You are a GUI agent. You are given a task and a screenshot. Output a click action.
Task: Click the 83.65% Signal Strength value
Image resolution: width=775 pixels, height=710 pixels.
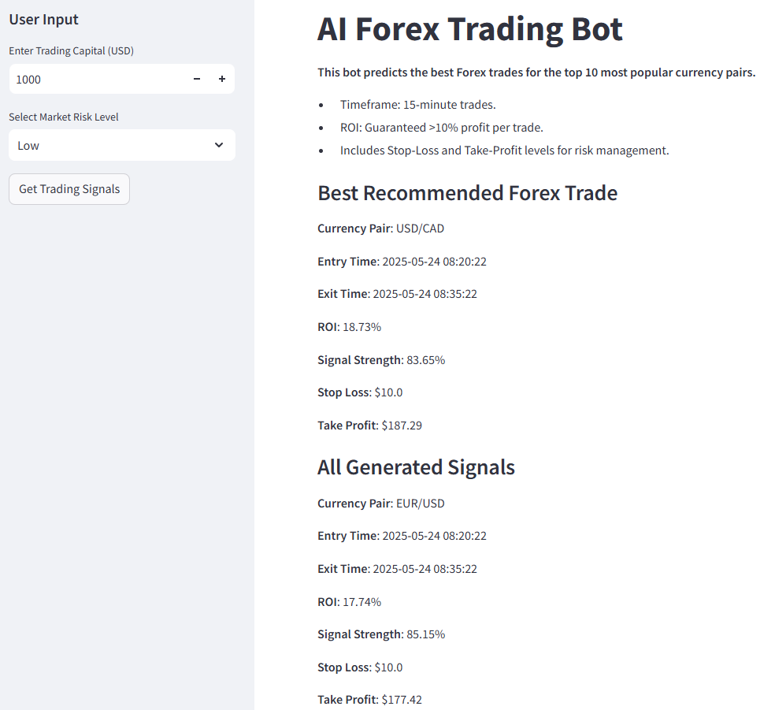pyautogui.click(x=425, y=360)
